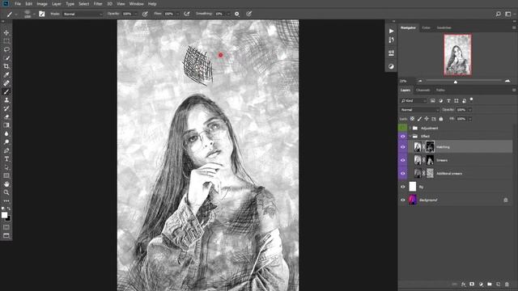Toggle layer filtering switch
This screenshot has height=291, width=518.
(471, 99)
